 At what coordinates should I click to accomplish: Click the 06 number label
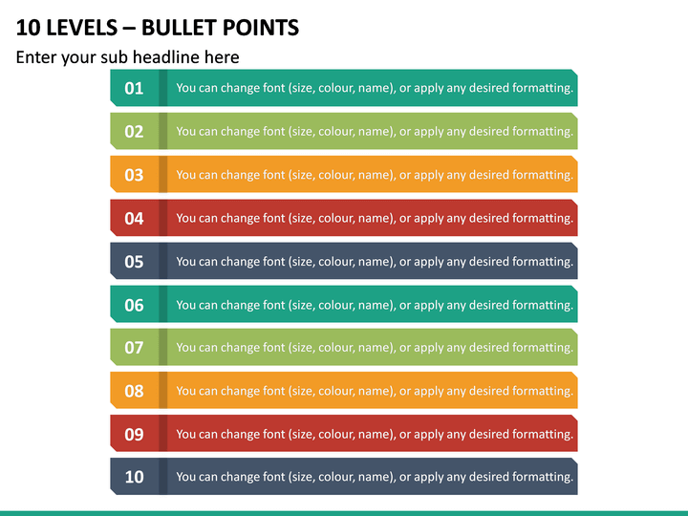click(134, 305)
